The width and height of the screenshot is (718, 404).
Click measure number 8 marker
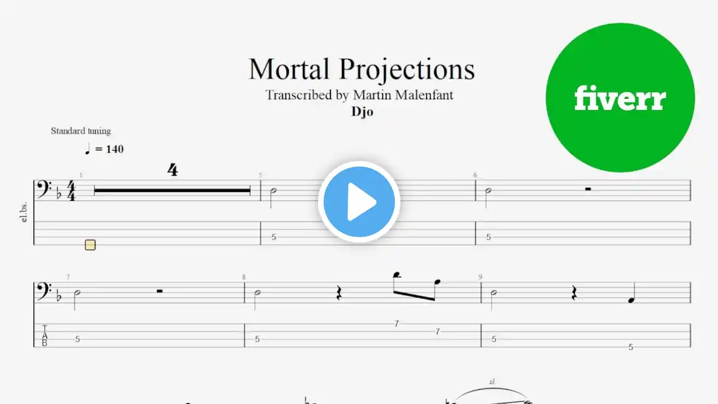click(x=244, y=277)
